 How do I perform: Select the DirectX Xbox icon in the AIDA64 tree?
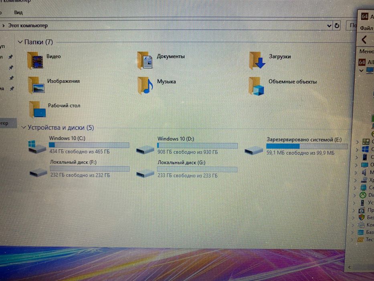363,195
